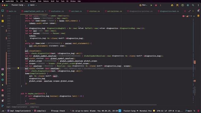
Task: Jump to previous highlighted error arrow
Action: click(191, 16)
